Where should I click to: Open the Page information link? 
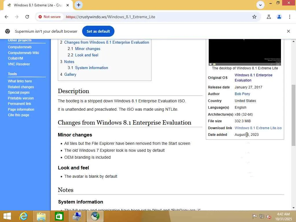tap(21, 110)
